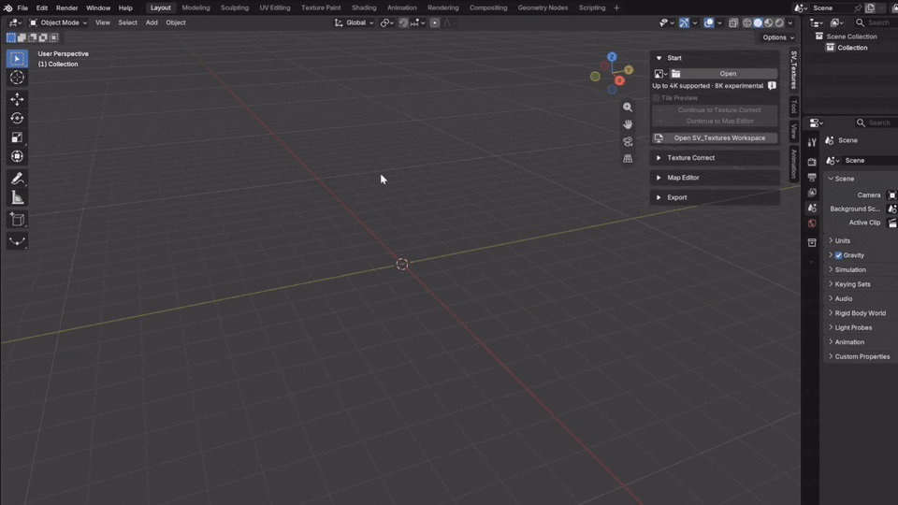Open the World properties tab icon
The image size is (898, 505).
812,224
